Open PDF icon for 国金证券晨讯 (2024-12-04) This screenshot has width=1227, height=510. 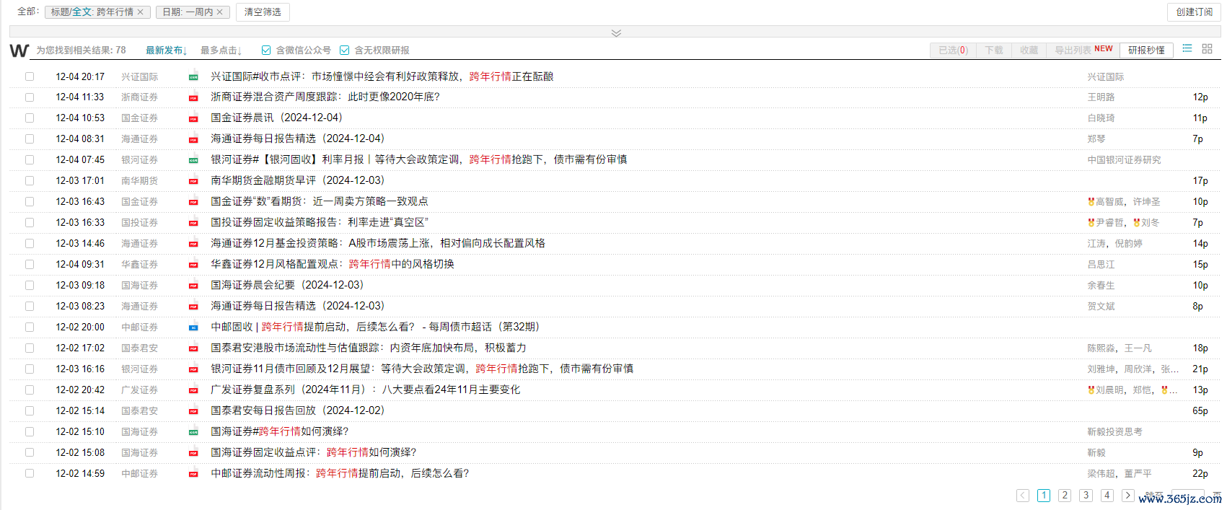tap(193, 119)
